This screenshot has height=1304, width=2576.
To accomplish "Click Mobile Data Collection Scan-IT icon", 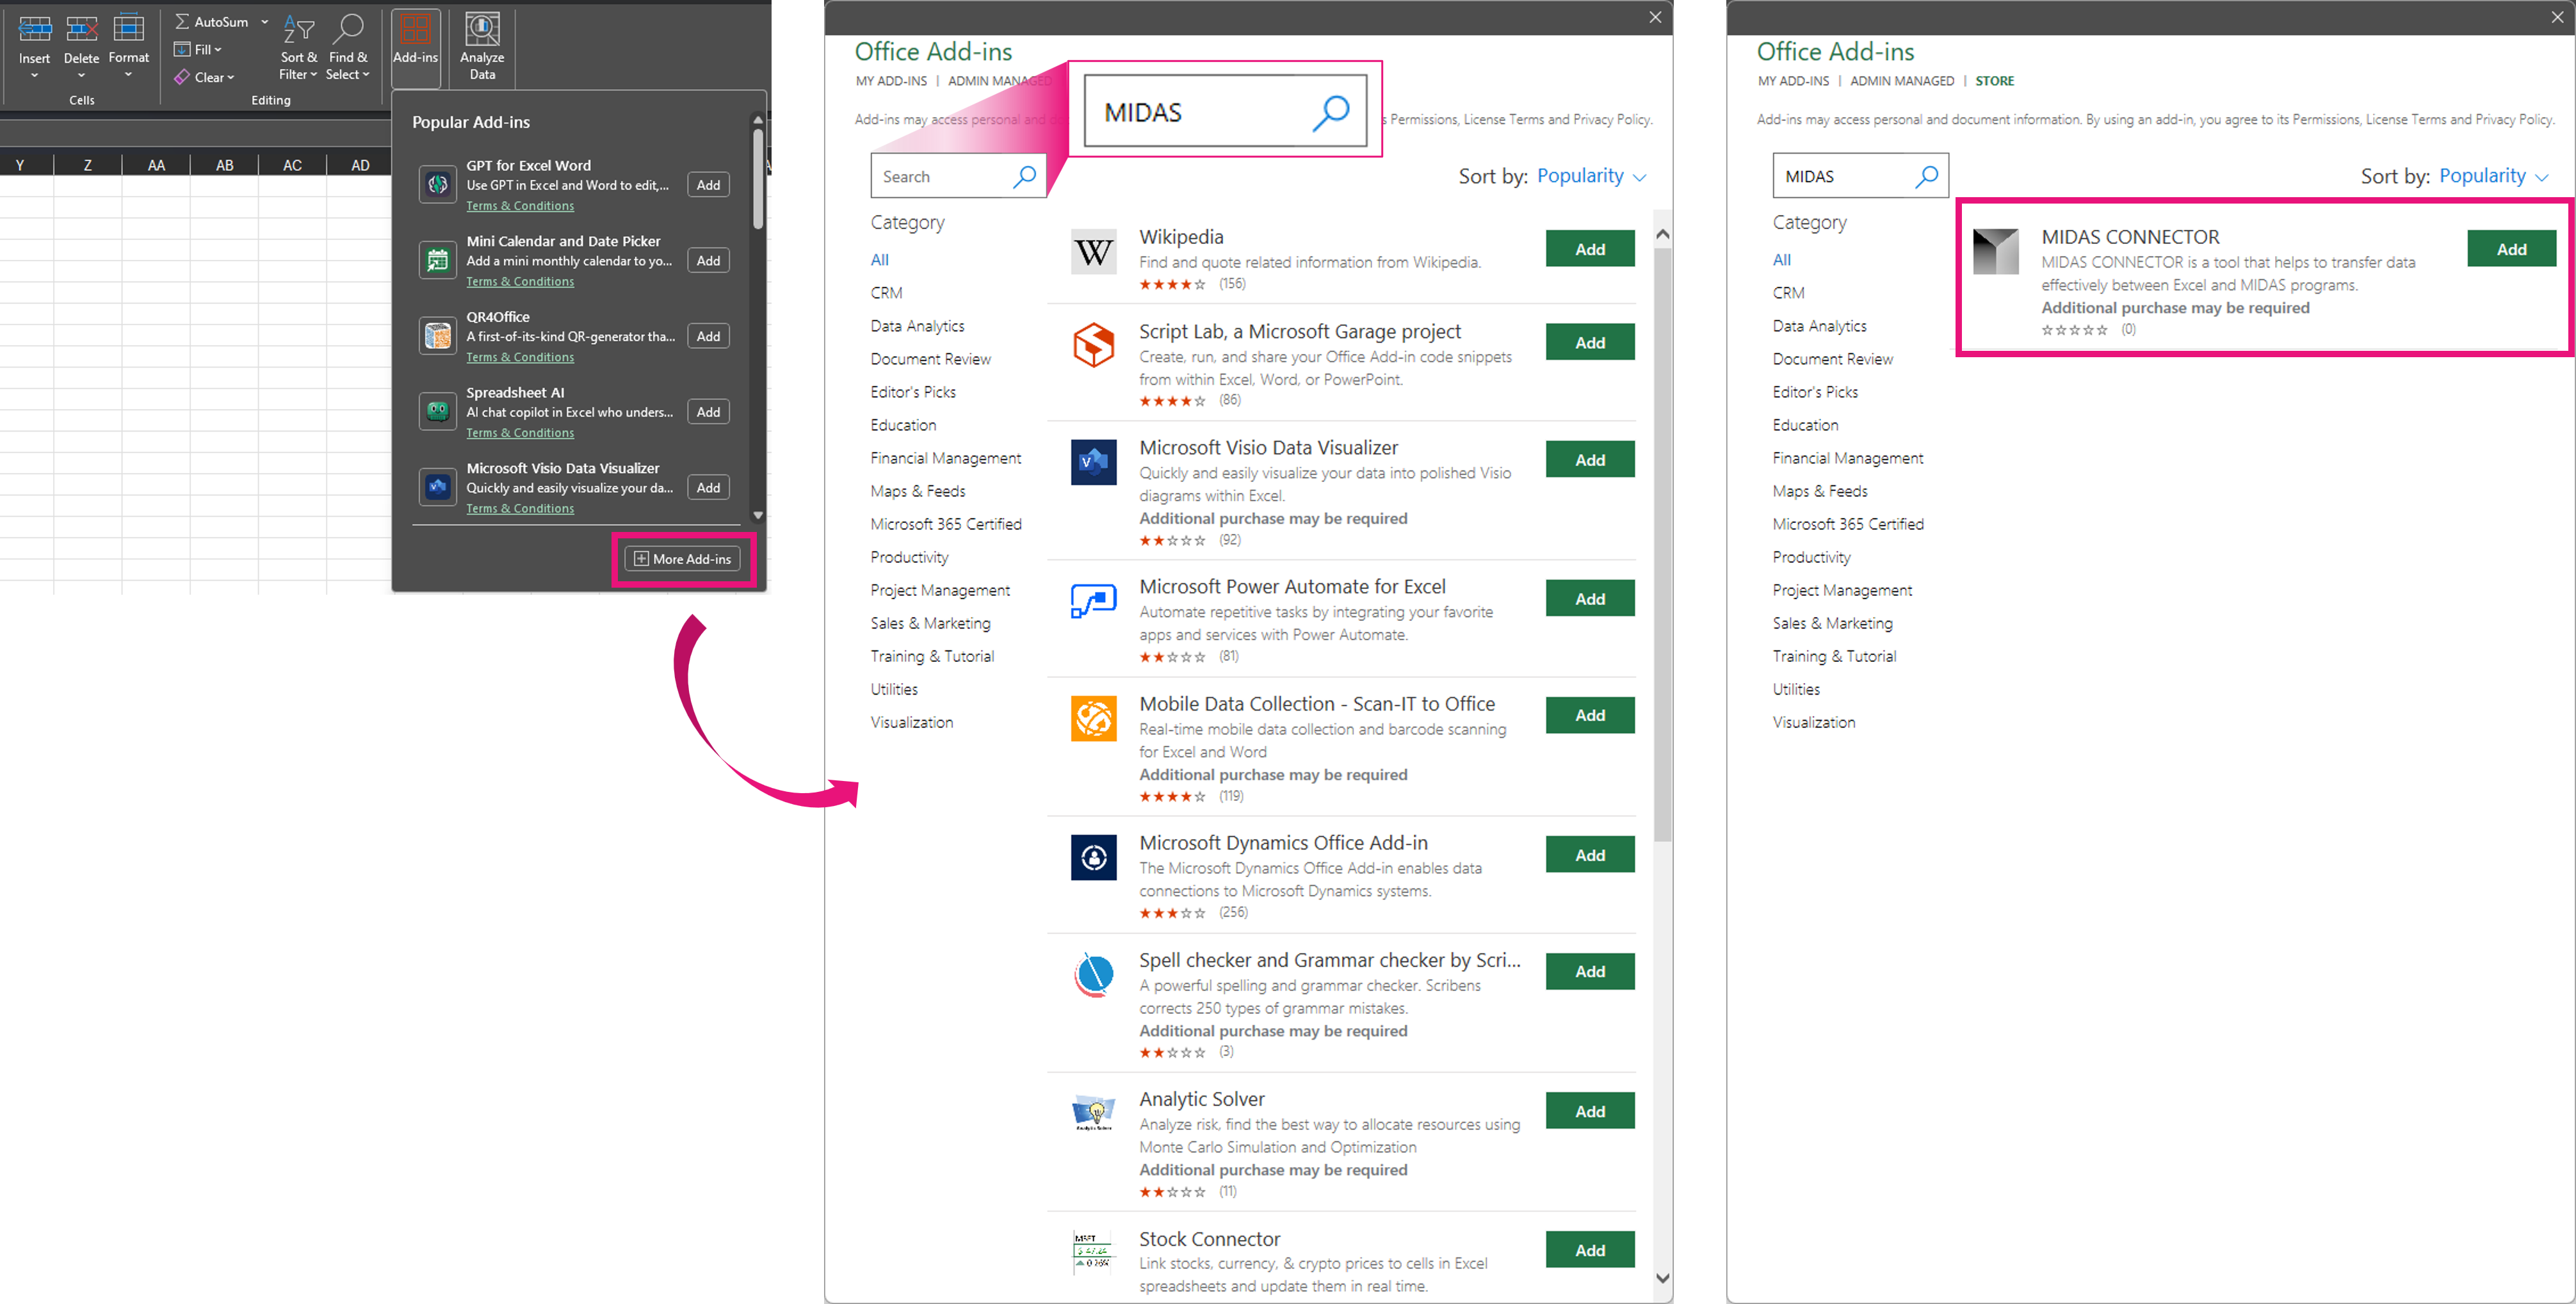I will click(1093, 718).
